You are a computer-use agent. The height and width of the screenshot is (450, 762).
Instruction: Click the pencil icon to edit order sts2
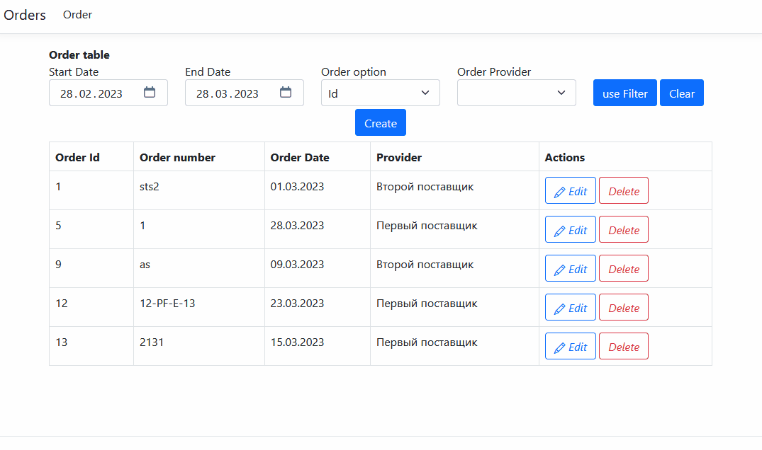559,190
